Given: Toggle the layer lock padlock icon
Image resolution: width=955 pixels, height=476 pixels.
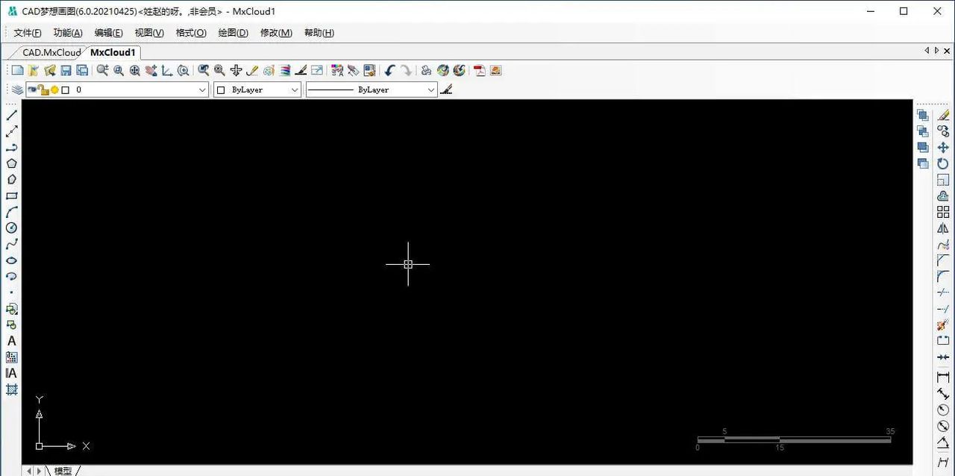Looking at the screenshot, I should click(x=43, y=90).
